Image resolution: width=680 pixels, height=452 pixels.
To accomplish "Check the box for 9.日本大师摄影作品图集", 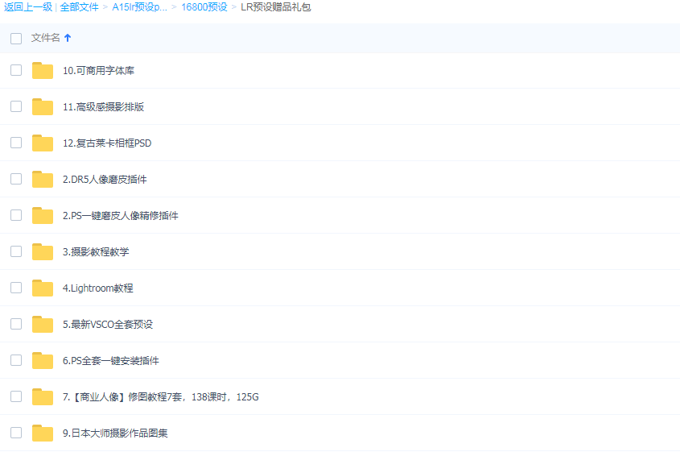I will 16,433.
